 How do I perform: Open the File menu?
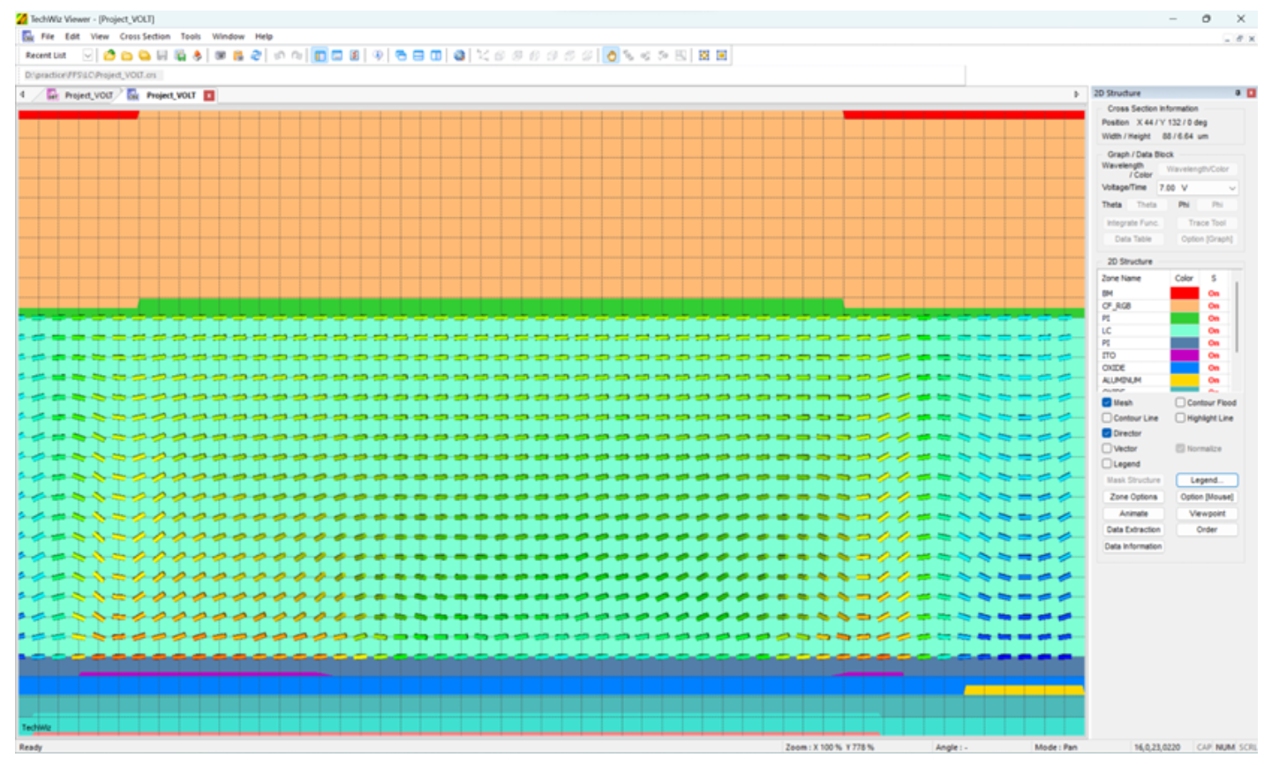48,37
